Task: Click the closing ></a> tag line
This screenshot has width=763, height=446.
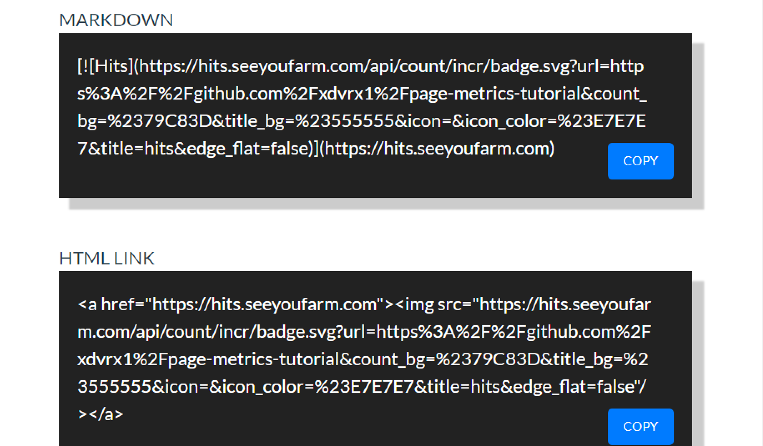Action: pos(101,414)
